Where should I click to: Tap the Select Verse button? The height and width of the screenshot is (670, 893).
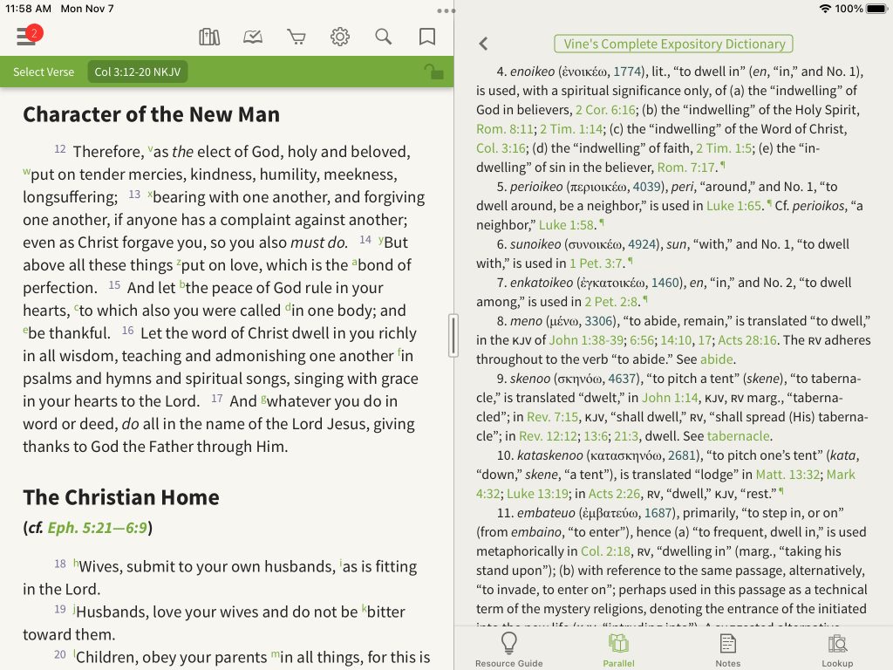coord(44,72)
